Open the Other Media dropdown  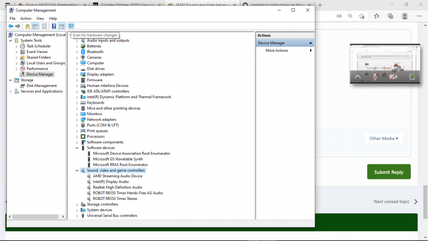[x=384, y=138]
